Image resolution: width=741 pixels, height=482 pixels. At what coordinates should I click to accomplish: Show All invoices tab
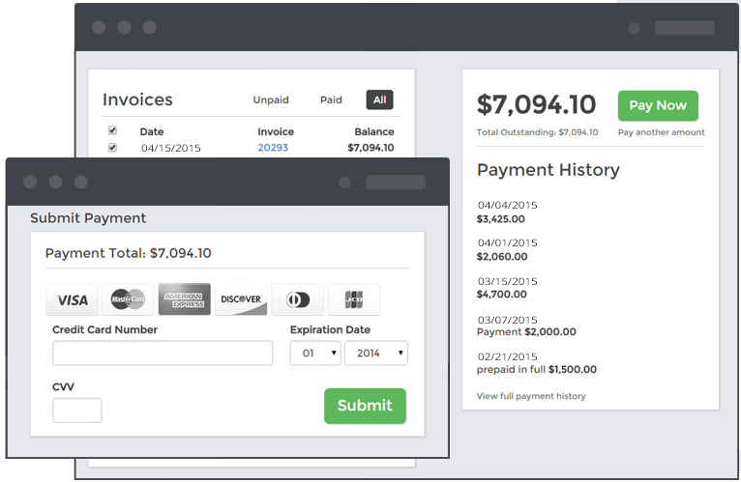coord(380,100)
